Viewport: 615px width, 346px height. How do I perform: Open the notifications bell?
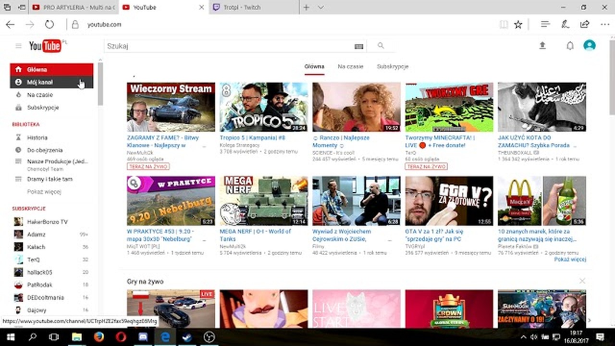(570, 46)
